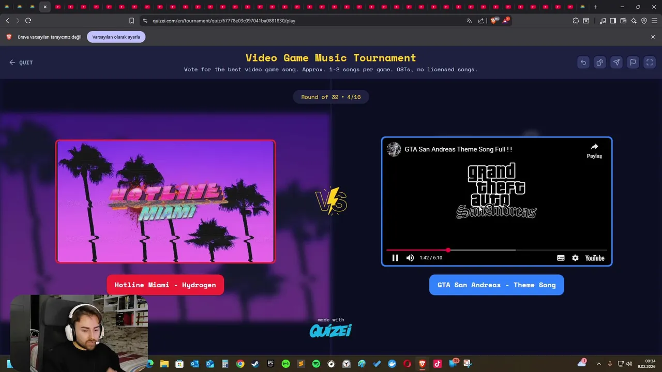This screenshot has width=662, height=372.
Task: Undo the last vote with the undo icon
Action: [583, 63]
